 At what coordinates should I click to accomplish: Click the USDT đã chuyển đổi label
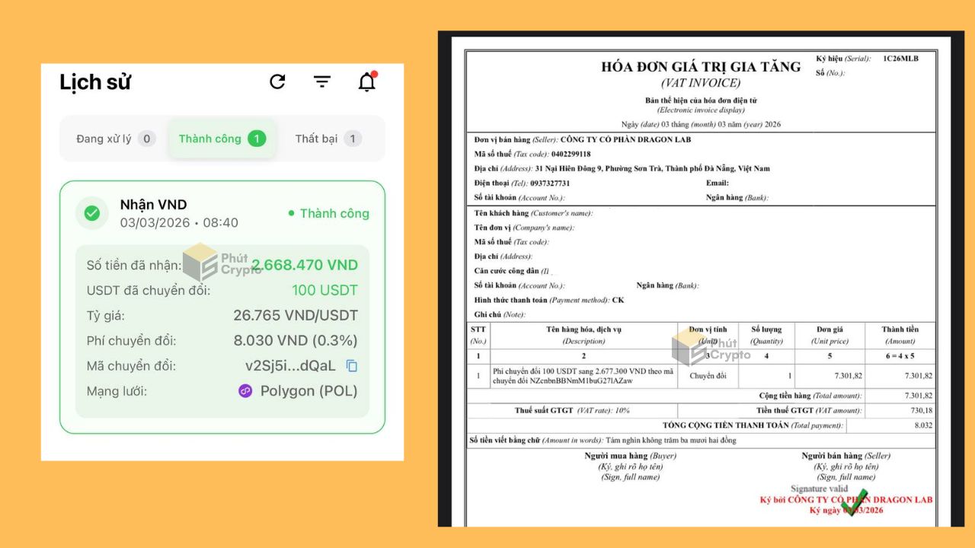click(149, 290)
